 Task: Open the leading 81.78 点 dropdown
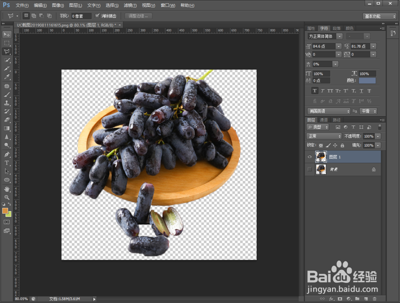click(374, 46)
